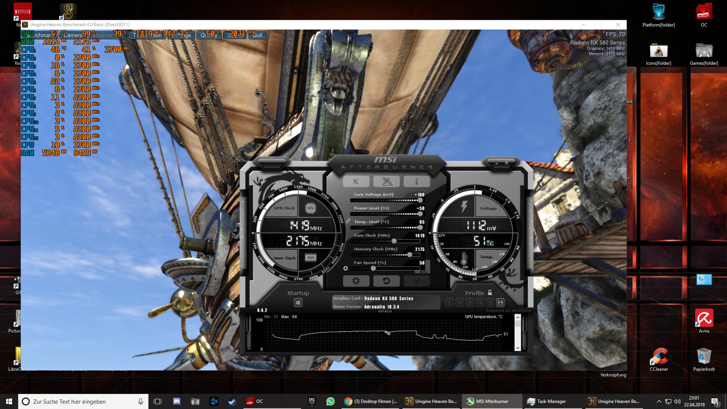
Task: Open Icons[folder] on the desktop
Action: point(658,54)
